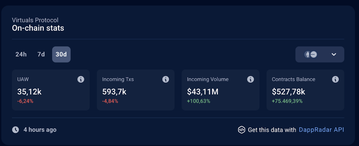Click the Contracts Balance value $527,78k
359x146 pixels.
tap(289, 92)
